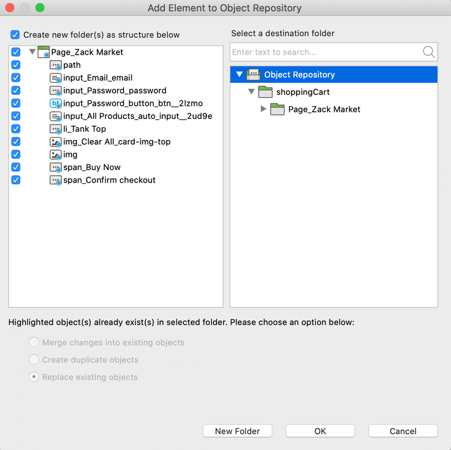Screen dimensions: 451x450
Task: Uncheck the li_Tank Top checkbox
Action: click(16, 129)
